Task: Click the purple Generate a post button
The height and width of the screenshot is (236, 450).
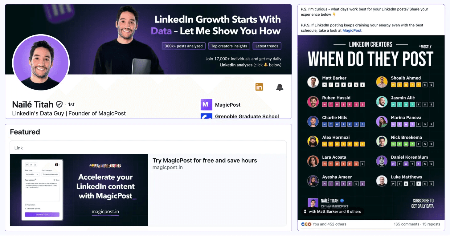Action: [x=42, y=214]
